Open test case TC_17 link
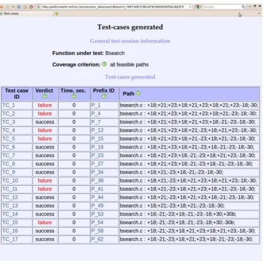 [10, 239]
